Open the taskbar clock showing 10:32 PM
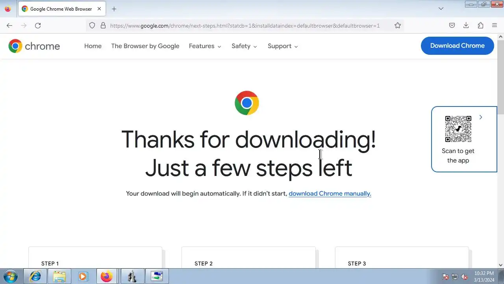 [x=484, y=277]
